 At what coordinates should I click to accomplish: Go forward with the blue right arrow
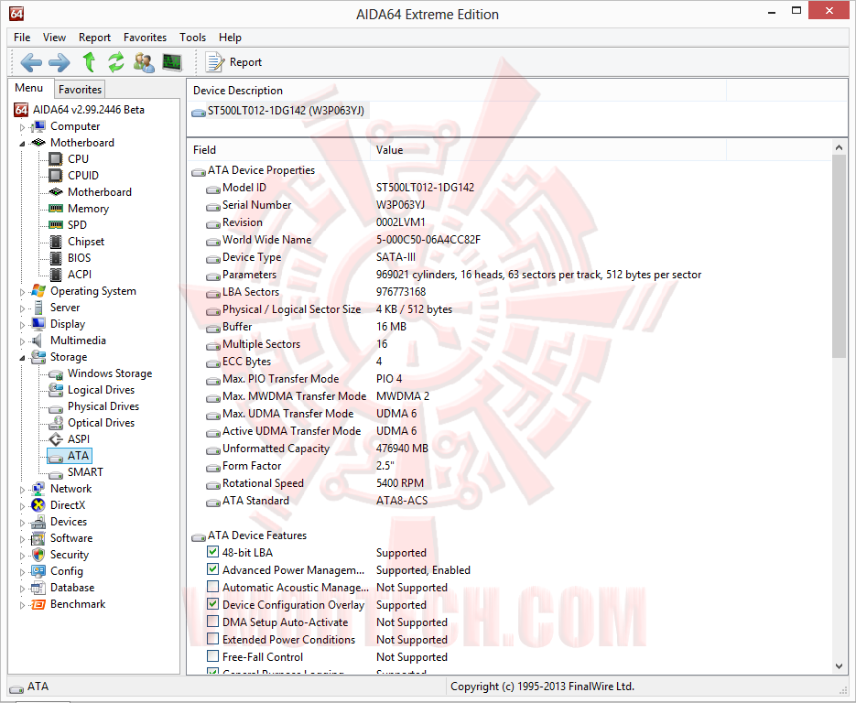click(x=59, y=62)
